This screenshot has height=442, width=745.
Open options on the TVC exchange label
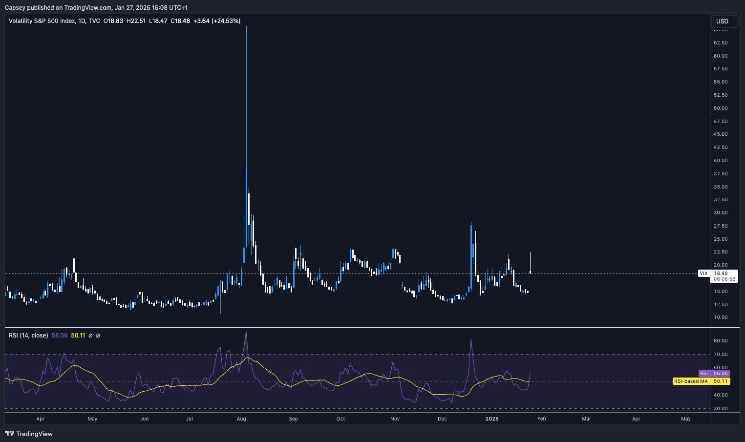point(96,21)
